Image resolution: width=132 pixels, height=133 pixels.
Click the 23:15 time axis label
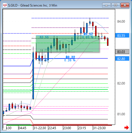(x=82, y=128)
